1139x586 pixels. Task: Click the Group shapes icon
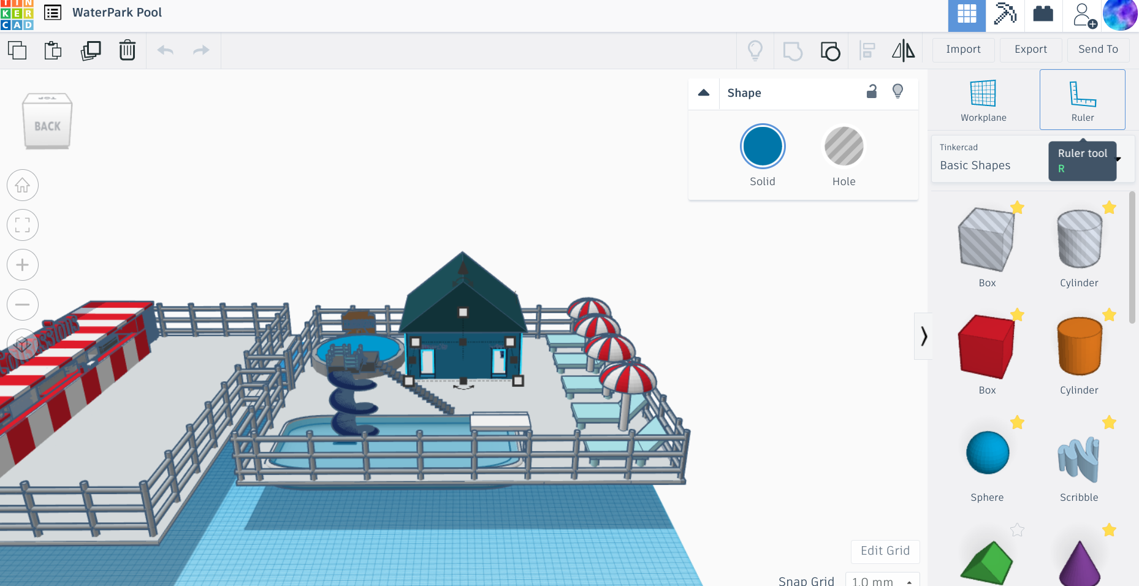click(793, 51)
